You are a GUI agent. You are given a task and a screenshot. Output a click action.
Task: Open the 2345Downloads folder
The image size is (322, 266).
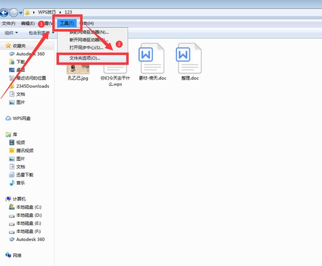(x=32, y=86)
